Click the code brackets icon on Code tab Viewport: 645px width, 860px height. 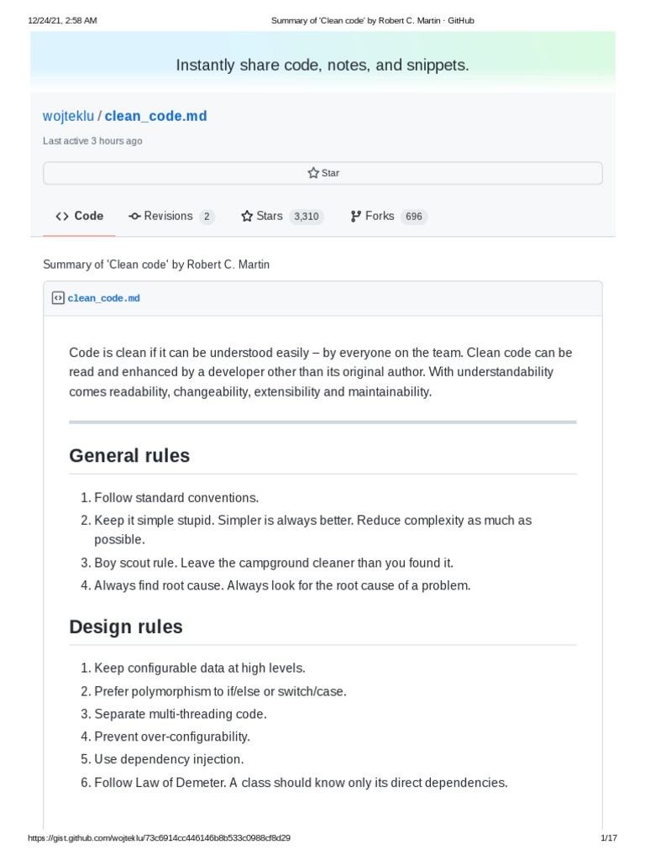[x=62, y=217]
